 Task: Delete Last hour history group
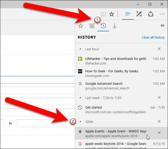click(x=159, y=49)
